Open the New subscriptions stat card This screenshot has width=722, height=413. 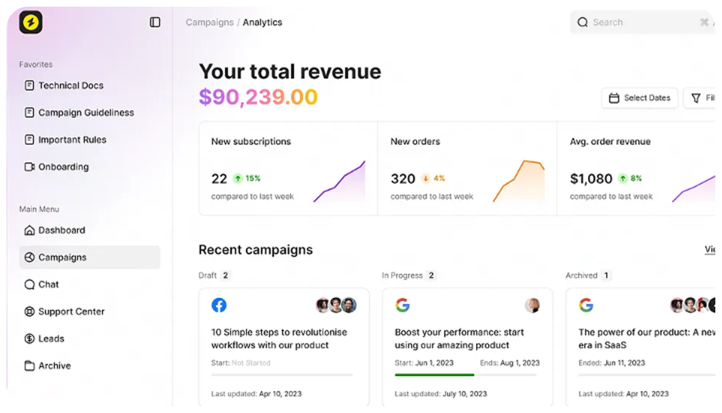(x=288, y=168)
